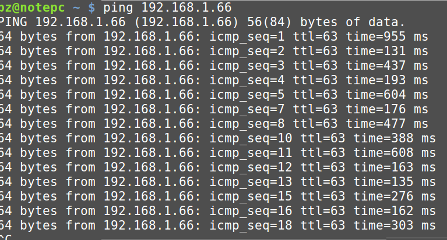This screenshot has height=240, width=447.
Task: Click the time=955 ms value
Action: (387, 37)
